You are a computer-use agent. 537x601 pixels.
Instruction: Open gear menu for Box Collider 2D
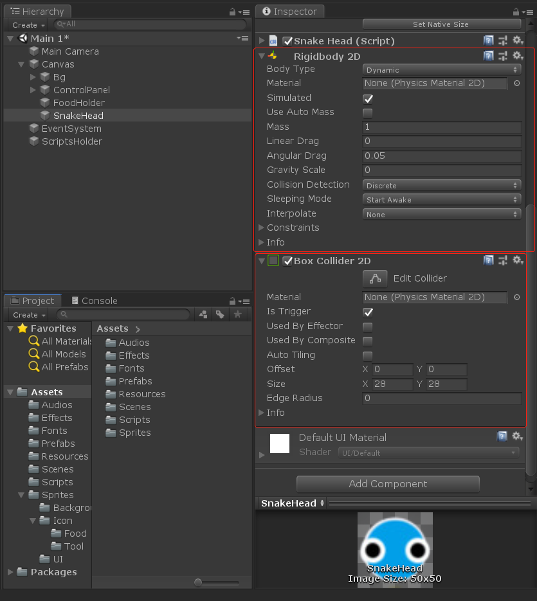click(518, 260)
